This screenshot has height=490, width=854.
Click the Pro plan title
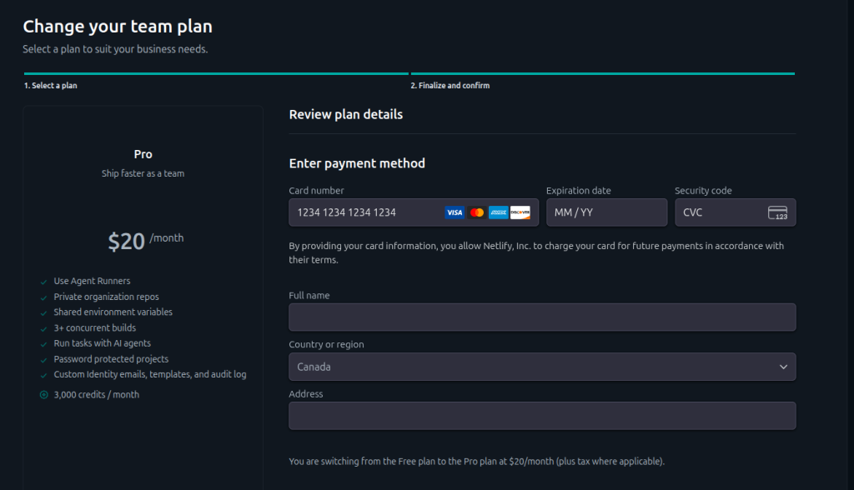click(143, 154)
